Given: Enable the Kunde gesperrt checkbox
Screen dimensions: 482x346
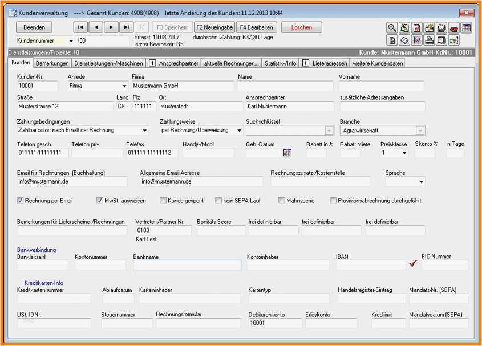Looking at the screenshot, I should 163,201.
